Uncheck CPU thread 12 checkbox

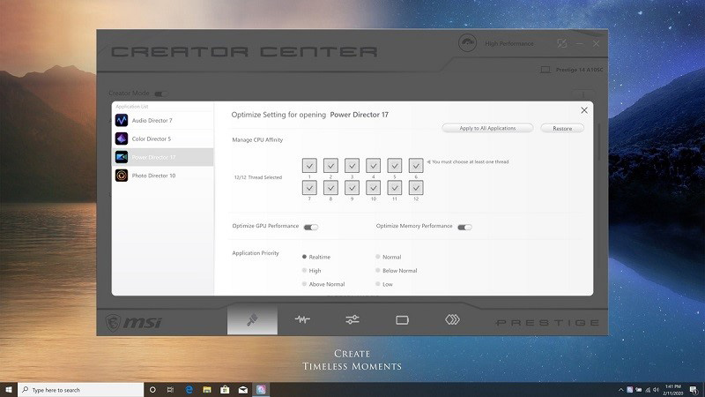(416, 188)
